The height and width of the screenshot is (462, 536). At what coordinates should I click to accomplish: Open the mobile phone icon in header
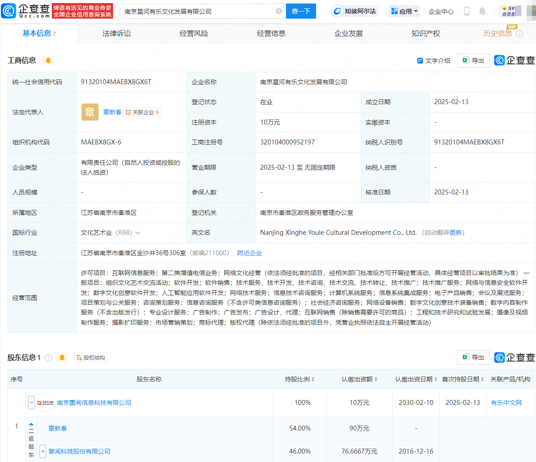pyautogui.click(x=466, y=11)
